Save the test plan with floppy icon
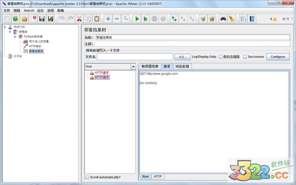This screenshot has height=185, width=296. click(x=42, y=19)
